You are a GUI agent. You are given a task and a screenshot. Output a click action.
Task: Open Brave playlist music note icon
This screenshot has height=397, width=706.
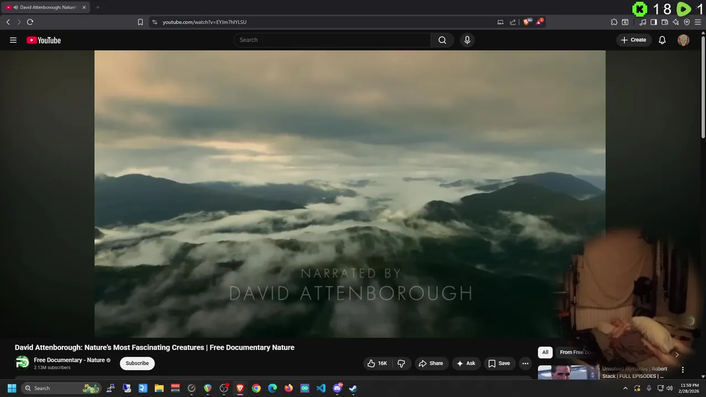(x=643, y=22)
